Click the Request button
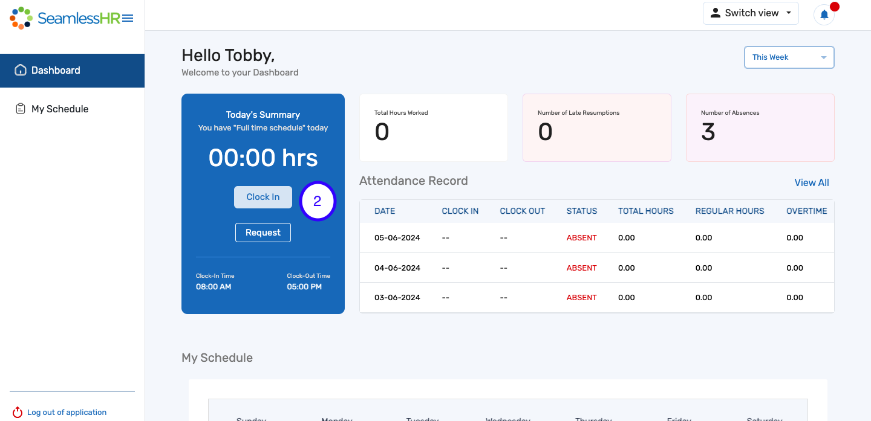 click(x=263, y=233)
